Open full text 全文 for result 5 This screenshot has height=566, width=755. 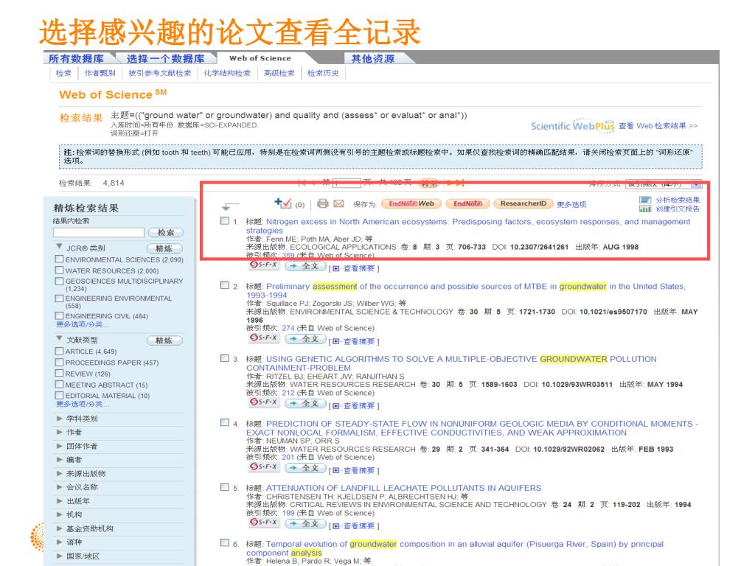pos(305,524)
